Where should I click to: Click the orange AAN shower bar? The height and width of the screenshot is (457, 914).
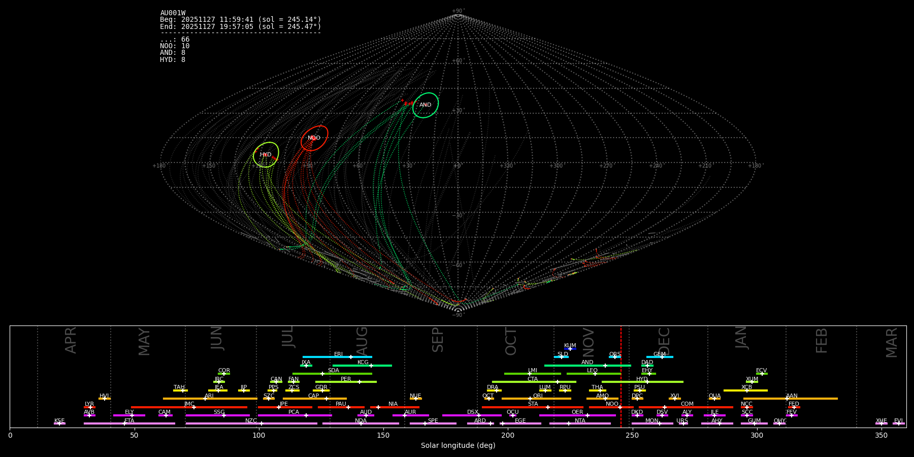(812, 399)
